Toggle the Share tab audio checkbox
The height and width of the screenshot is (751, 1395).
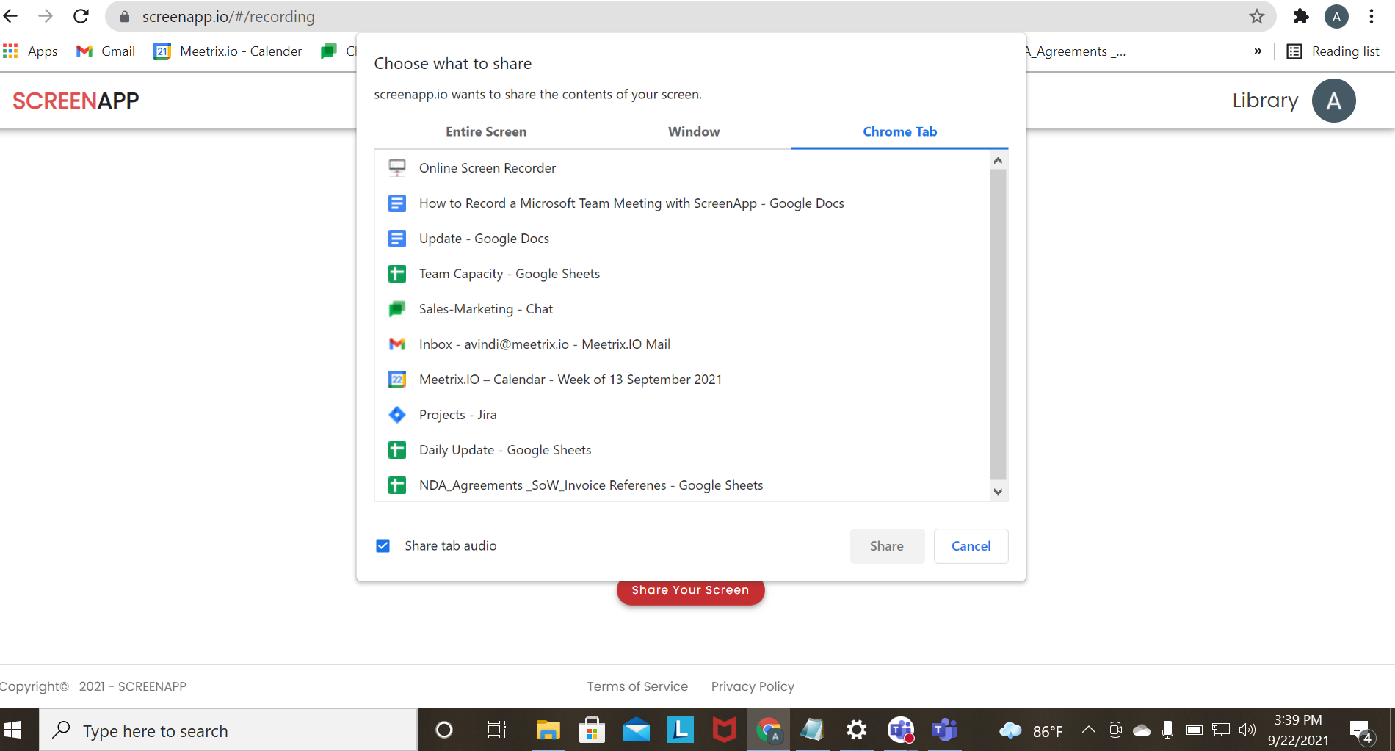[383, 545]
